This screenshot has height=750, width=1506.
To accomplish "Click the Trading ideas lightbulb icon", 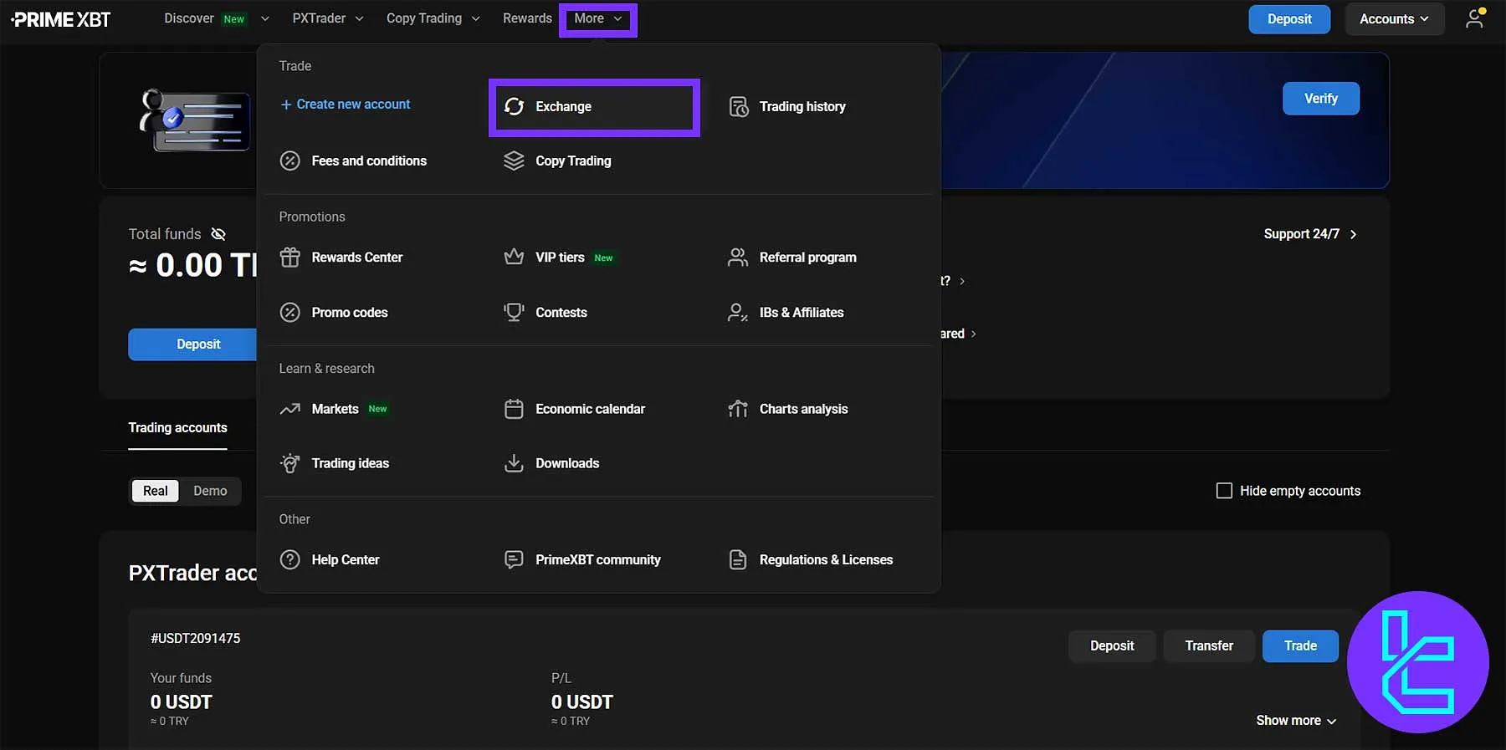I will coord(289,463).
